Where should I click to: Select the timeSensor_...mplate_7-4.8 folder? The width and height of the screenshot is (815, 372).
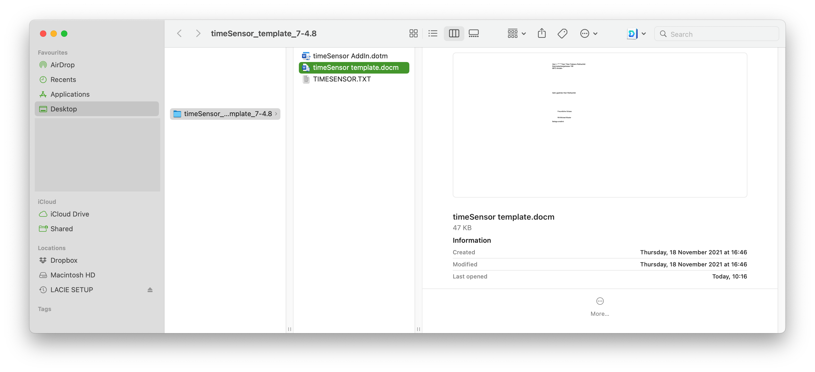pos(225,114)
